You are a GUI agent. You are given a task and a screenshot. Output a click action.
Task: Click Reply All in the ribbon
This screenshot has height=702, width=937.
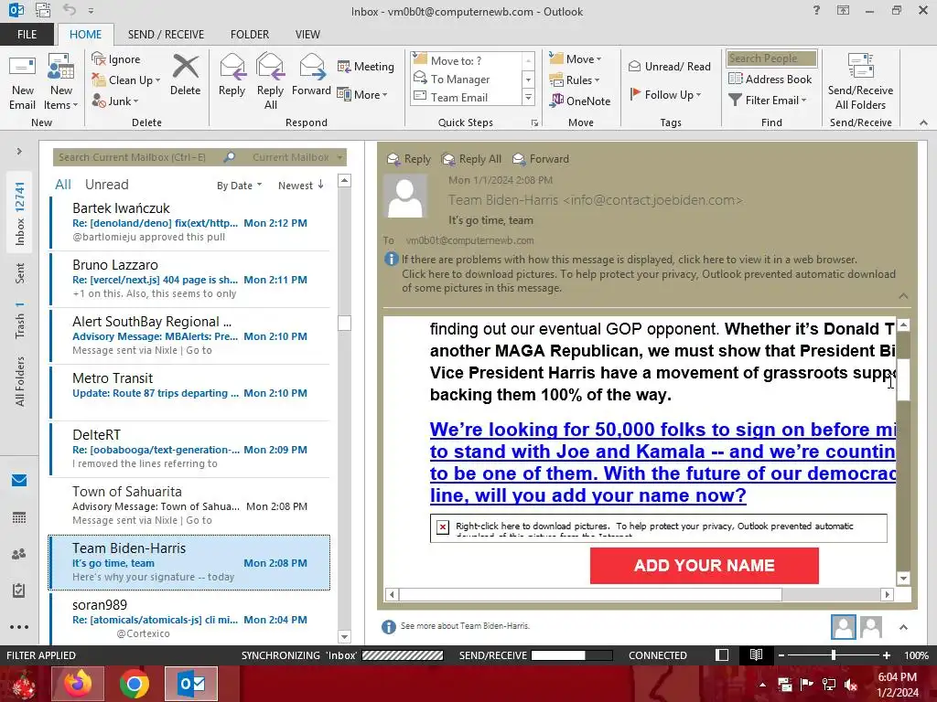pos(270,82)
